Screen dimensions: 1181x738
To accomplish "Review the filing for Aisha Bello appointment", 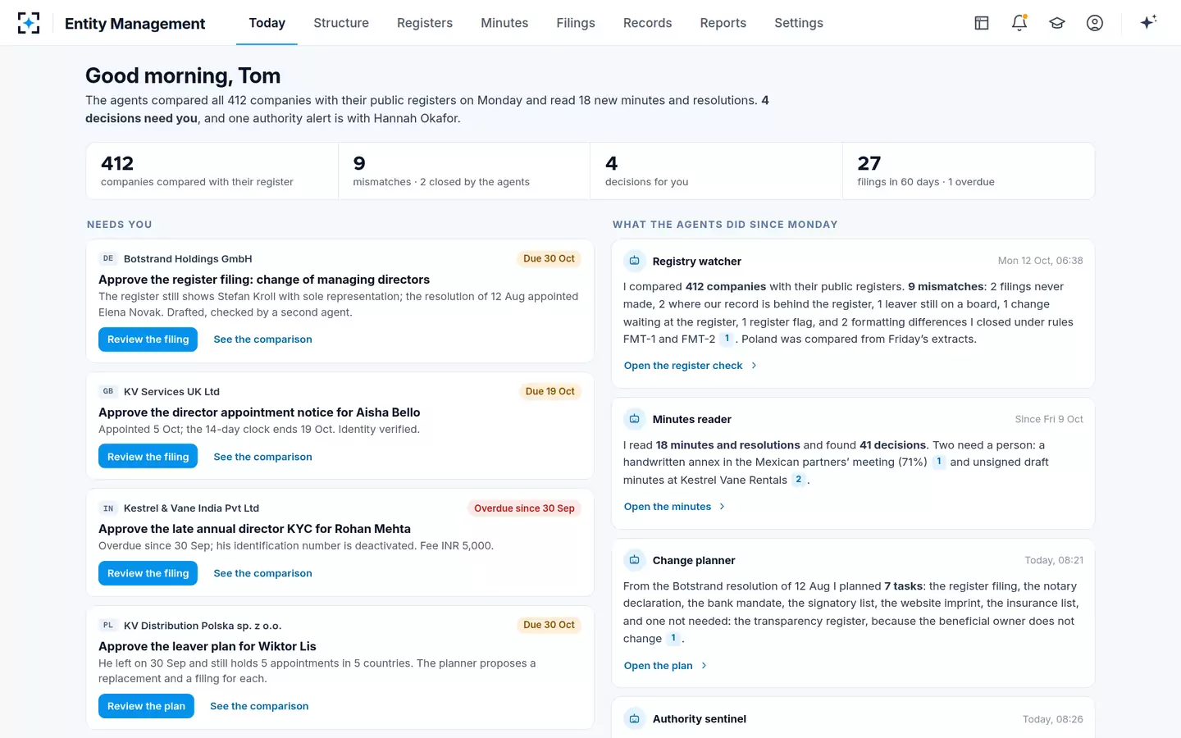I will click(x=148, y=457).
